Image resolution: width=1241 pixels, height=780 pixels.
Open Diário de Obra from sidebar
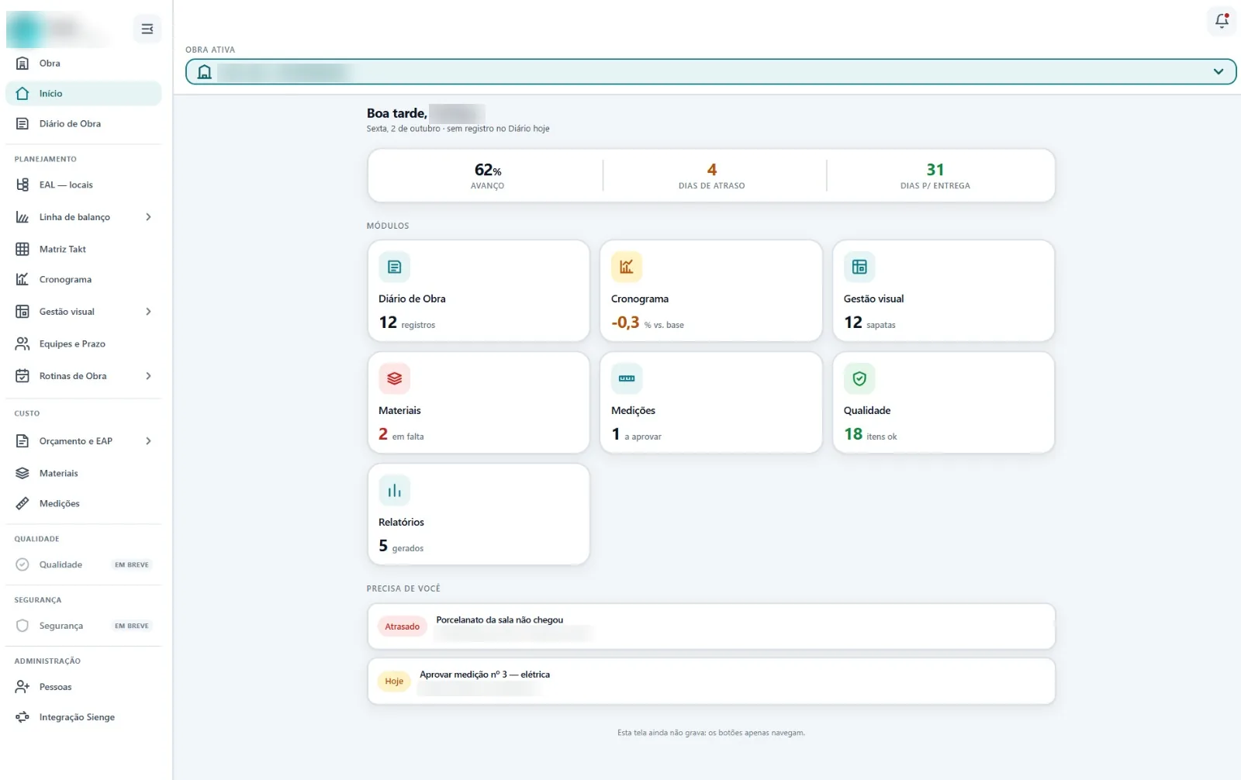coord(84,123)
